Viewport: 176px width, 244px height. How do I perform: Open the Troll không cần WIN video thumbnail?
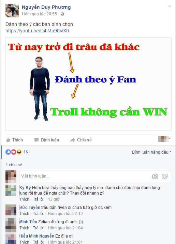click(88, 84)
